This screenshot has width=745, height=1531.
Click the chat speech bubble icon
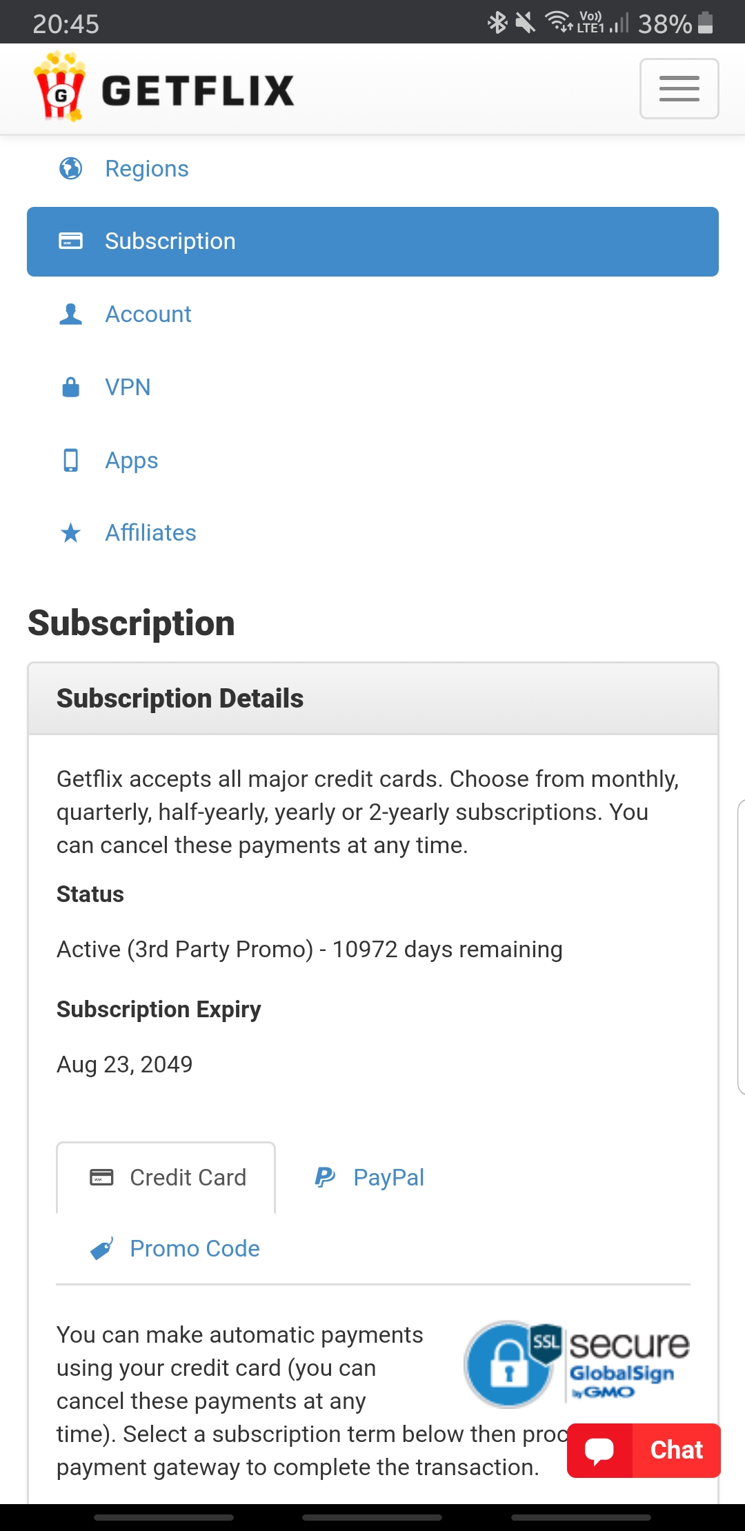[599, 1450]
